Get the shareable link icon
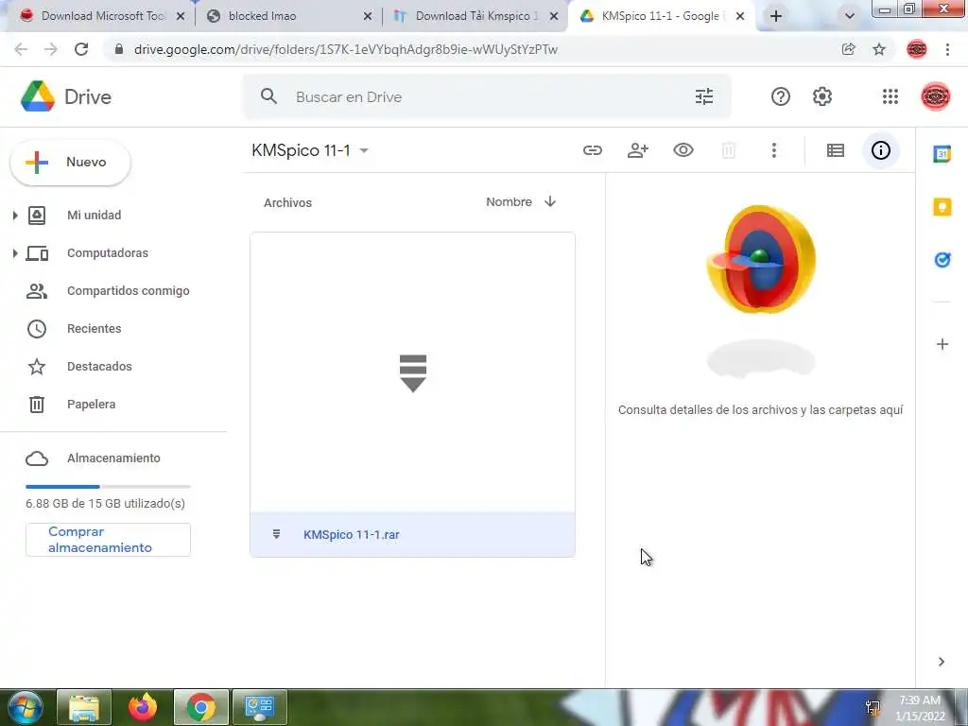The width and height of the screenshot is (968, 726). click(x=592, y=150)
